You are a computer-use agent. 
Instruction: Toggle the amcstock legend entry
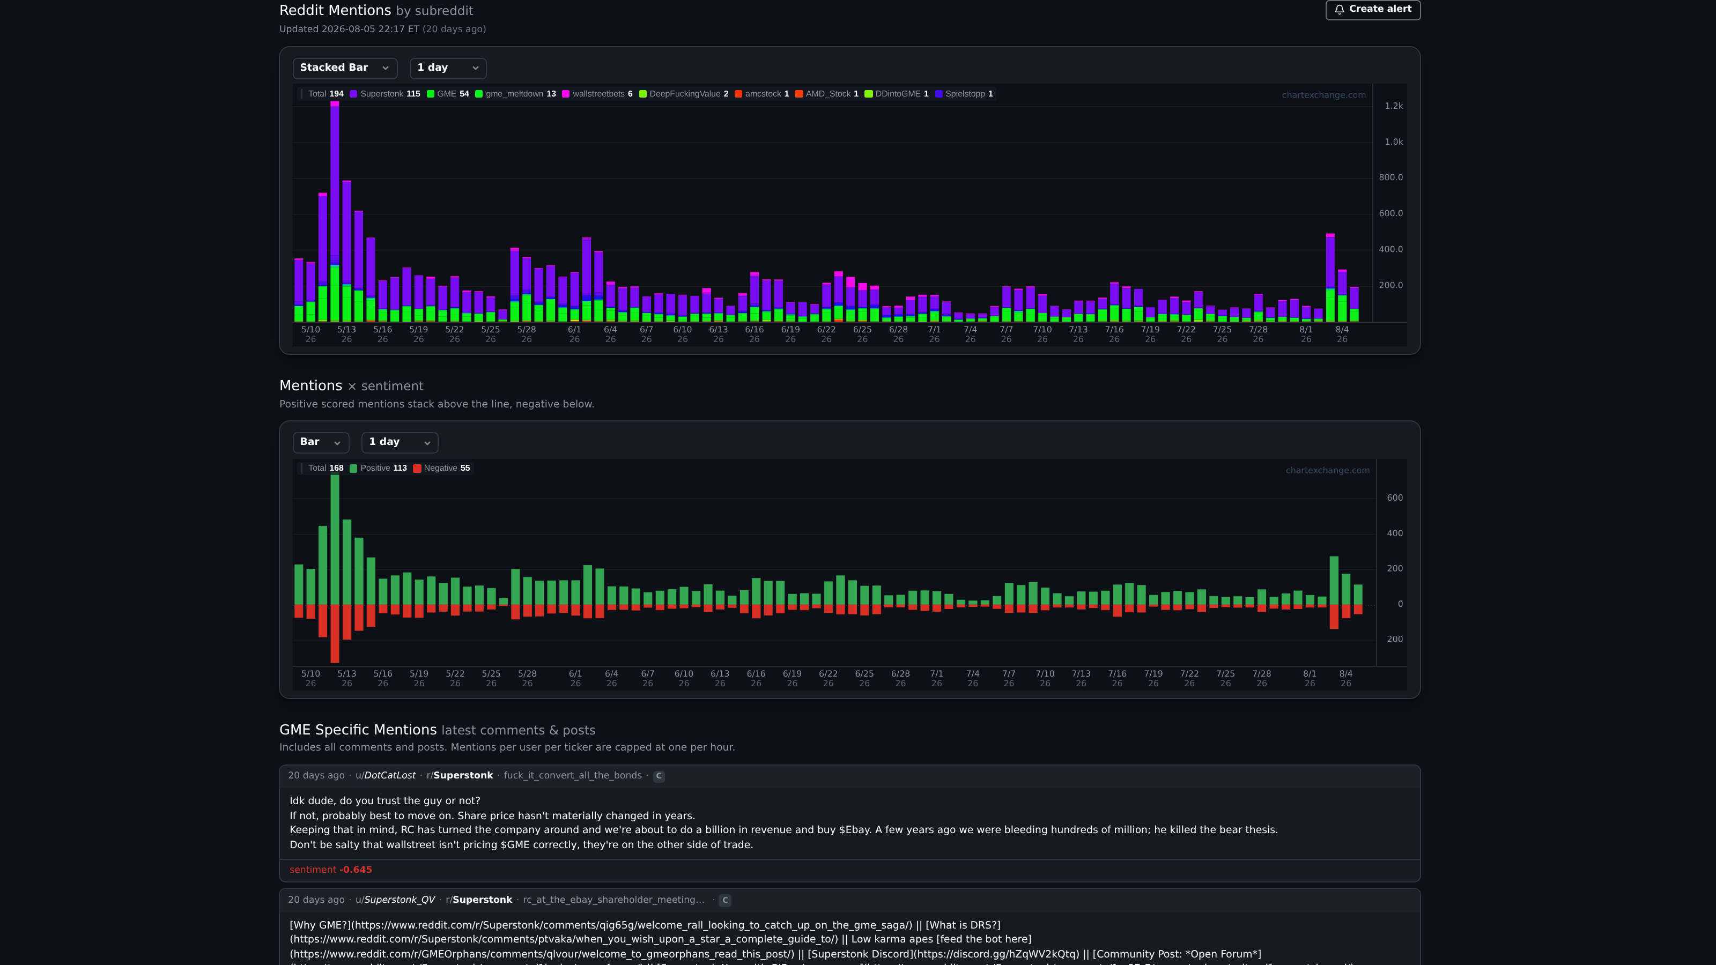[x=762, y=94]
